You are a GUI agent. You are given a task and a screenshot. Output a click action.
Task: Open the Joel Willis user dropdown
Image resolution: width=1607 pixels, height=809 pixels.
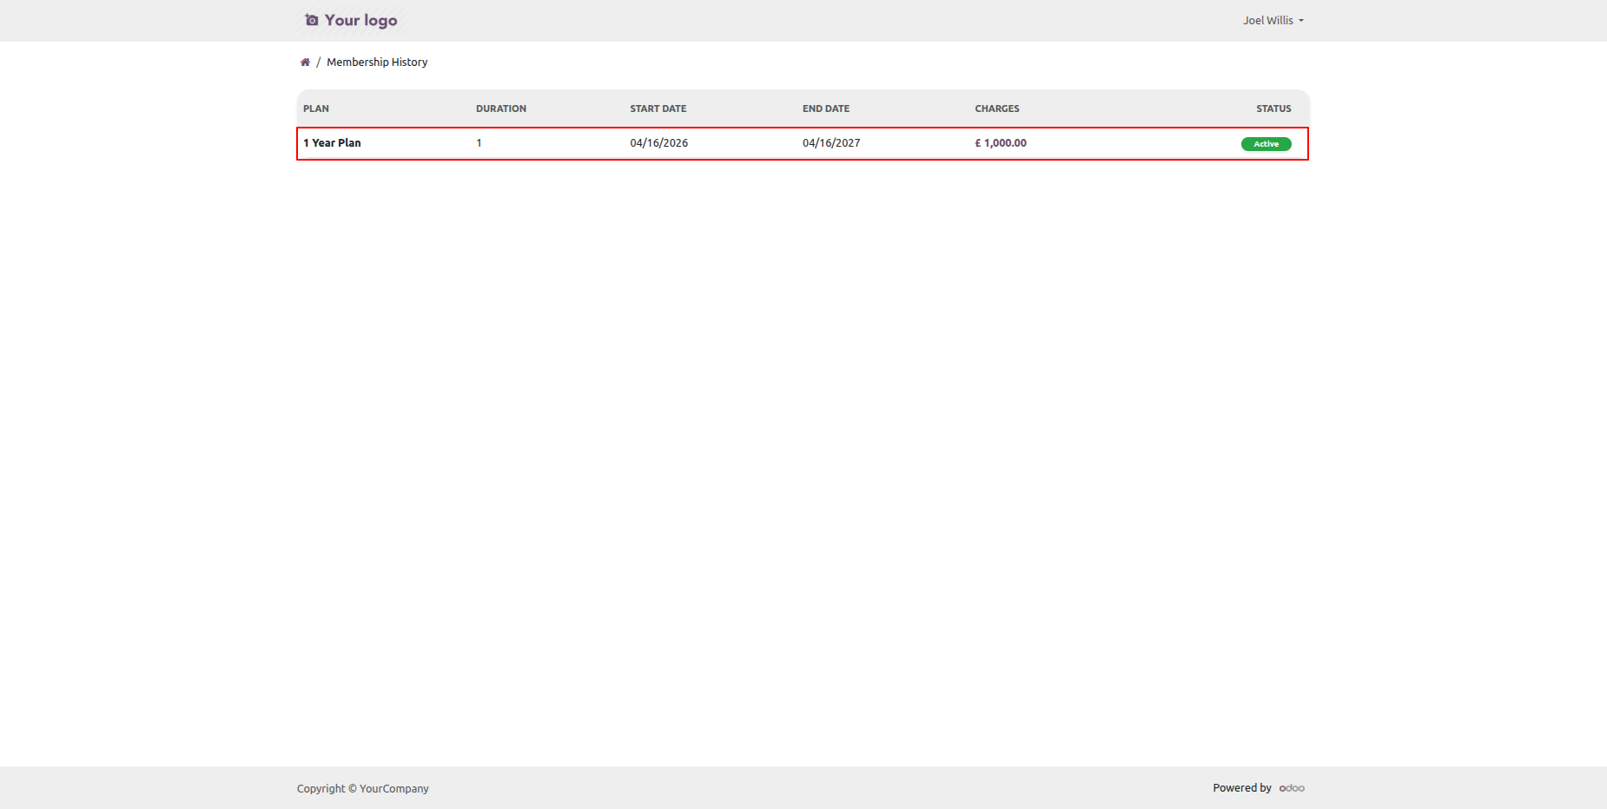pos(1273,21)
